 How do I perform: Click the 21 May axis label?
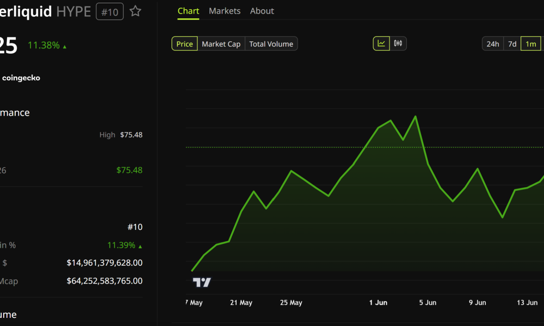(x=241, y=303)
